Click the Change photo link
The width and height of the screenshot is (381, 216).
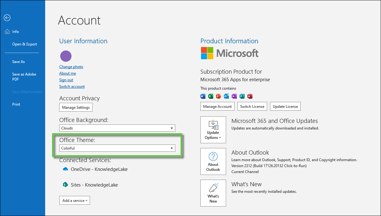[x=71, y=67]
